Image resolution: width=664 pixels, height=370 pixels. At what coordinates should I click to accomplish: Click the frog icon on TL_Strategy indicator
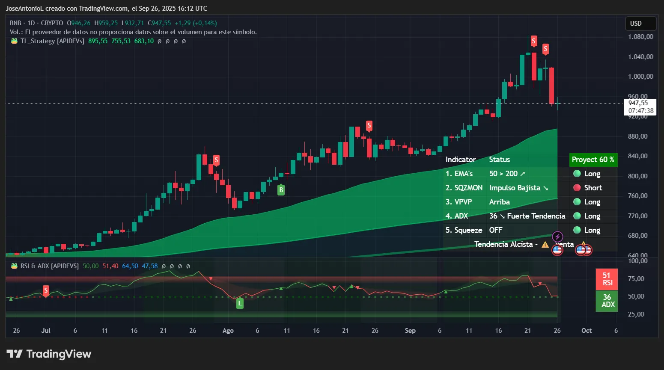click(13, 41)
